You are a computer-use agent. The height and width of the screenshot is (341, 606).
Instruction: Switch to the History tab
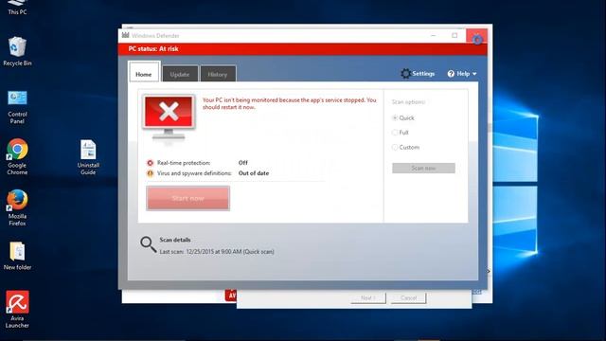coord(218,74)
